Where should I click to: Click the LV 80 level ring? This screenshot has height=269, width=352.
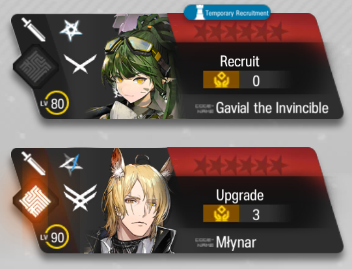(x=57, y=103)
